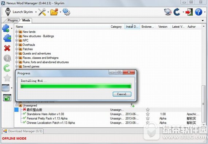The height and width of the screenshot is (144, 208).
Task: Click the red X delete mod icon
Action: click(7, 48)
